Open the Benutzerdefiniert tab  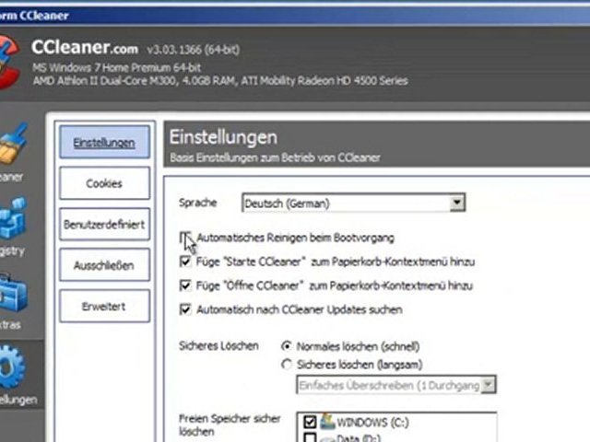[x=104, y=225]
